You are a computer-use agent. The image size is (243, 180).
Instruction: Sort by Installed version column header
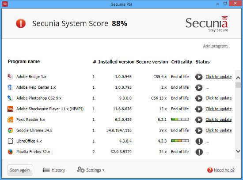[x=116, y=62]
